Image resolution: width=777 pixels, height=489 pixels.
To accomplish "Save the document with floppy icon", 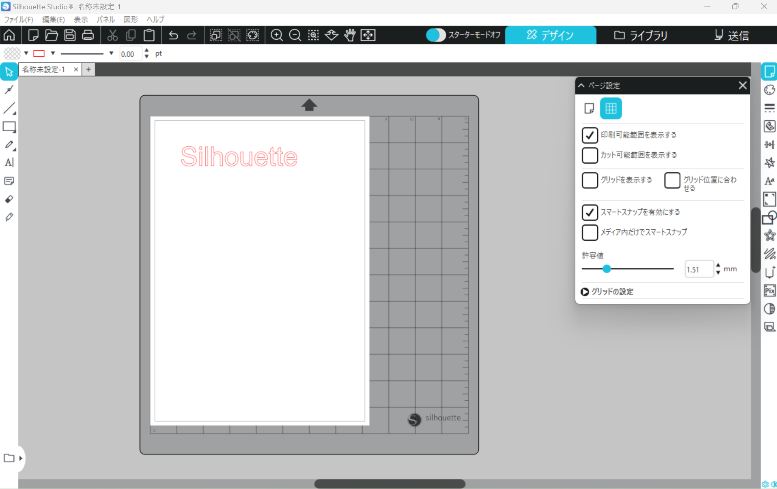I will click(x=70, y=35).
